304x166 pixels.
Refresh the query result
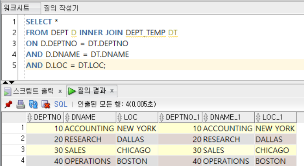point(33,104)
